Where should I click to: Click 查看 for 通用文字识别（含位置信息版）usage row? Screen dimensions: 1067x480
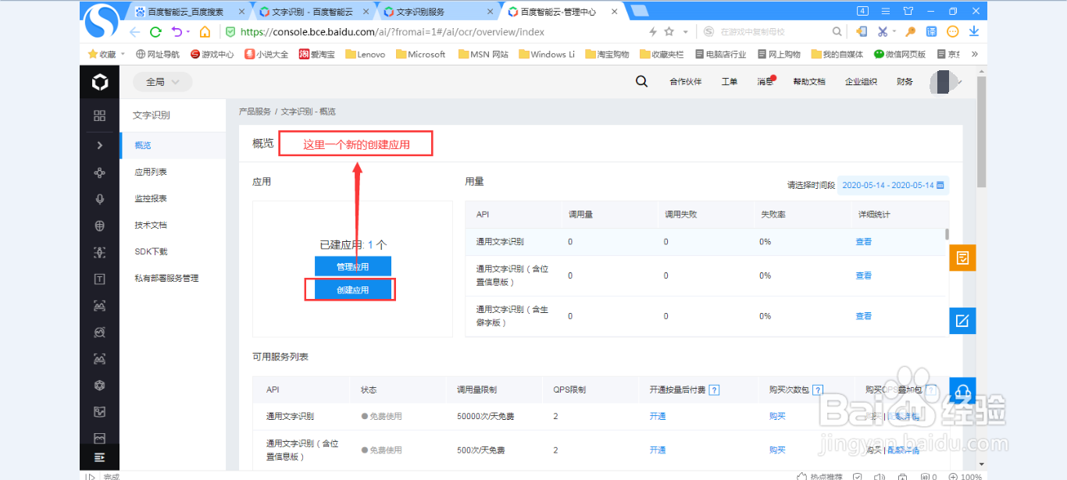click(x=863, y=276)
